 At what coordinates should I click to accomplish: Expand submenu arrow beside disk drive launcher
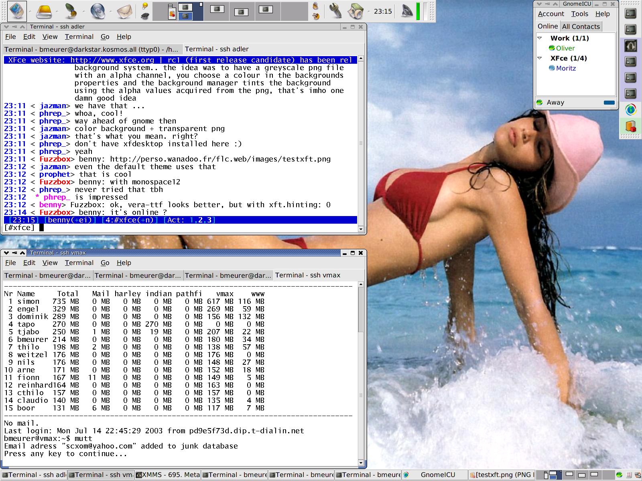[x=57, y=11]
